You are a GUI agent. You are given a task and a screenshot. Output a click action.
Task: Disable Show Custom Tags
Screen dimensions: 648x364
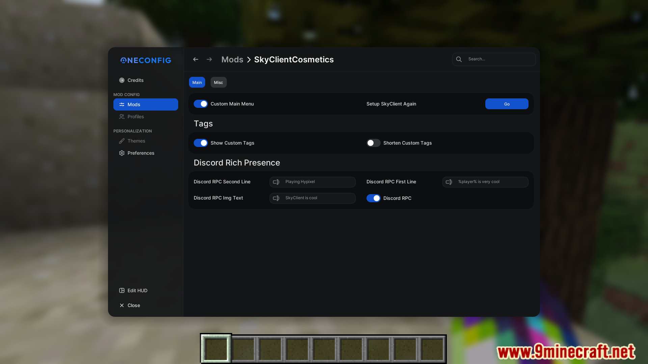(201, 143)
